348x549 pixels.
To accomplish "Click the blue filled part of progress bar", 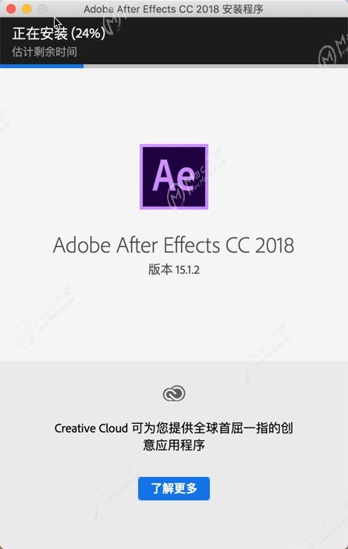I will (x=42, y=66).
